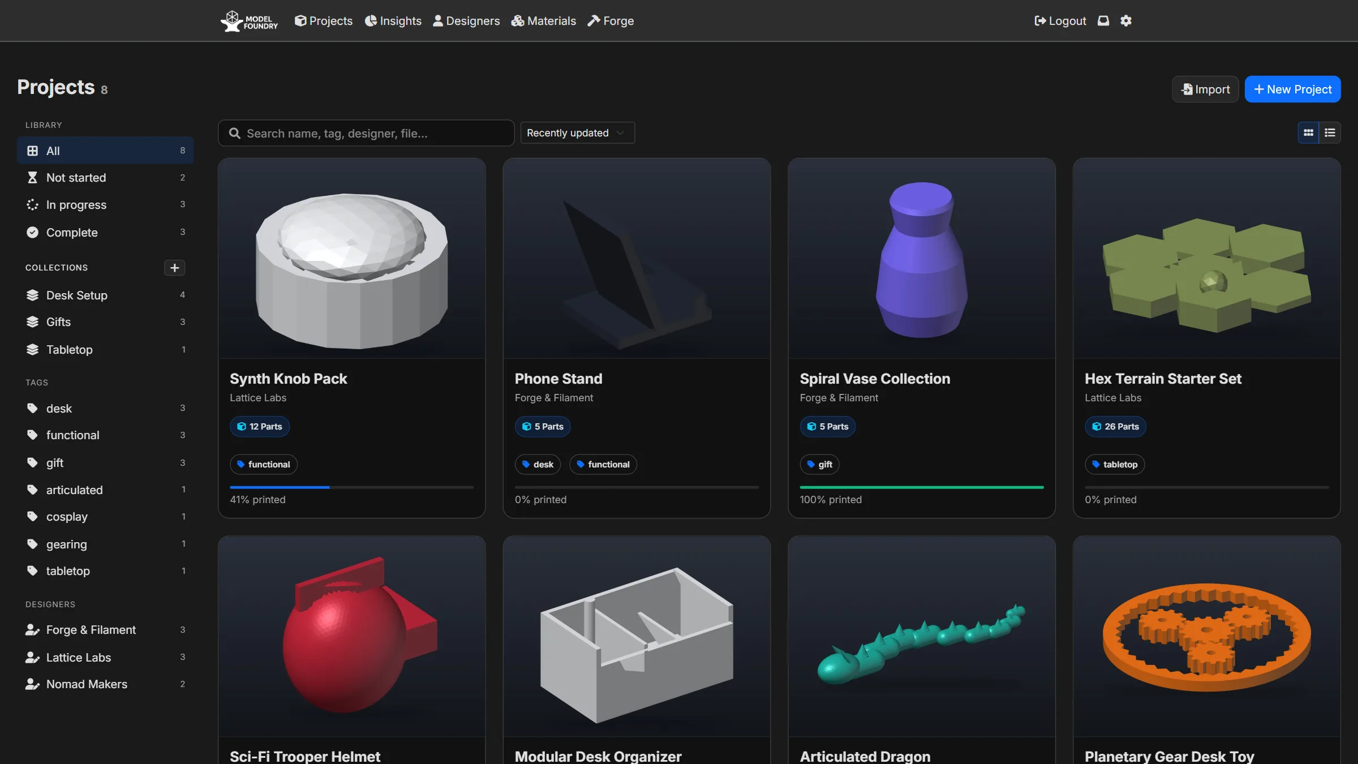
Task: Open the Planetary Gear Desk Toy thumbnail
Action: (1206, 636)
